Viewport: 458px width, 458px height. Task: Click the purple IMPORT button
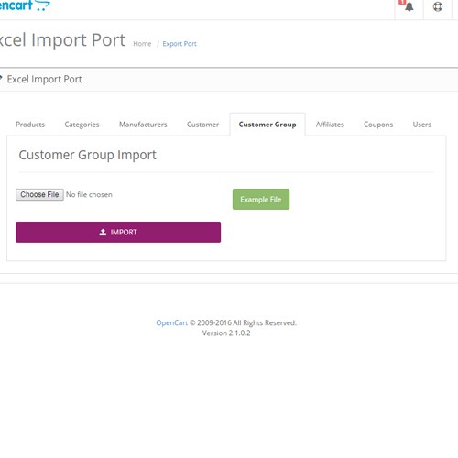click(118, 232)
